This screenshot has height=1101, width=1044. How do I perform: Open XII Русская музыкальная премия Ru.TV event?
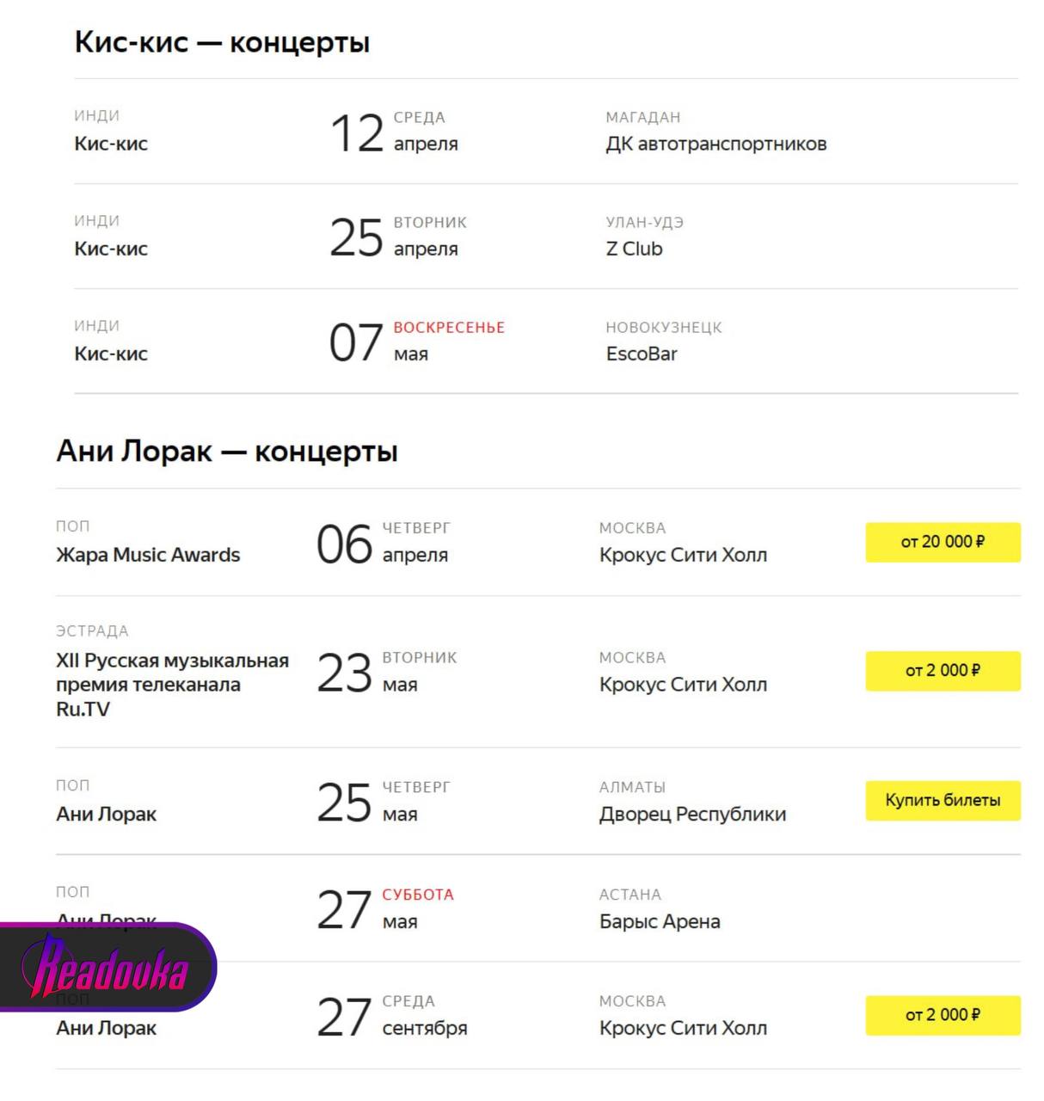coord(172,685)
